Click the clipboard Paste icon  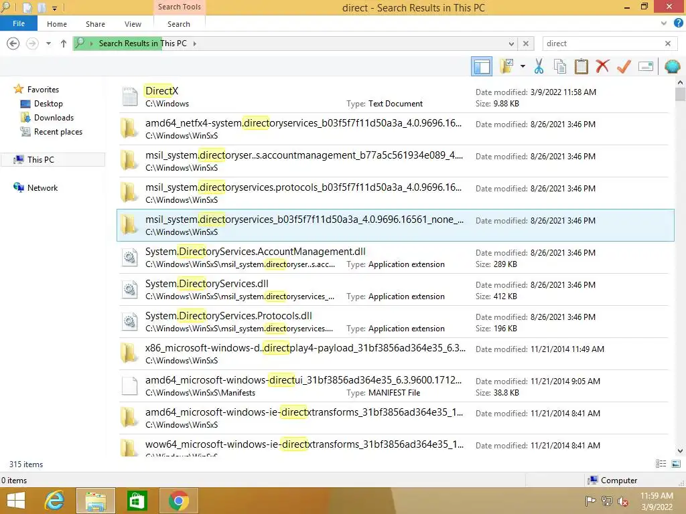click(x=581, y=66)
